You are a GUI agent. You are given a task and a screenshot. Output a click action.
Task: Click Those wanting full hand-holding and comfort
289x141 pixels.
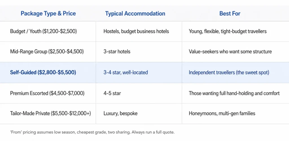point(234,93)
